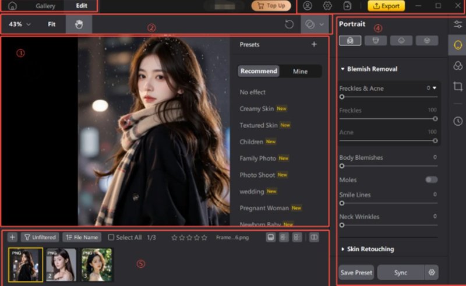Click the Freckles & Acne slider handle
Image resolution: width=466 pixels, height=286 pixels.
(x=342, y=97)
